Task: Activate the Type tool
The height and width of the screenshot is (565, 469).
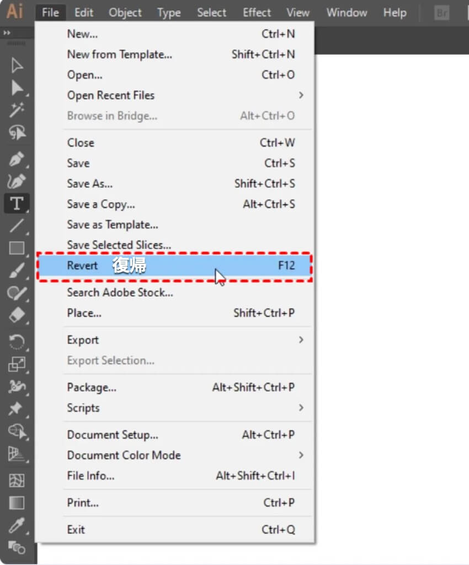Action: pyautogui.click(x=17, y=204)
